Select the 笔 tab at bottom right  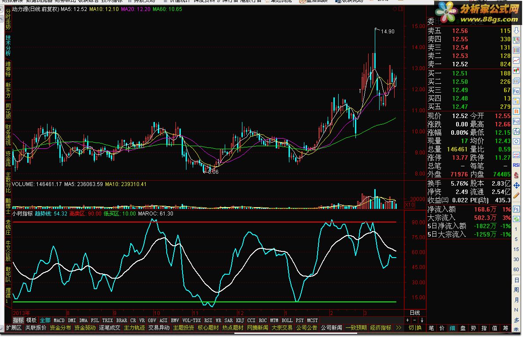[431, 328]
